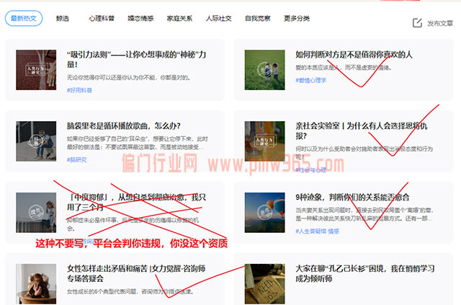
Task: Select the 最新热文 tab
Action: tap(24, 18)
